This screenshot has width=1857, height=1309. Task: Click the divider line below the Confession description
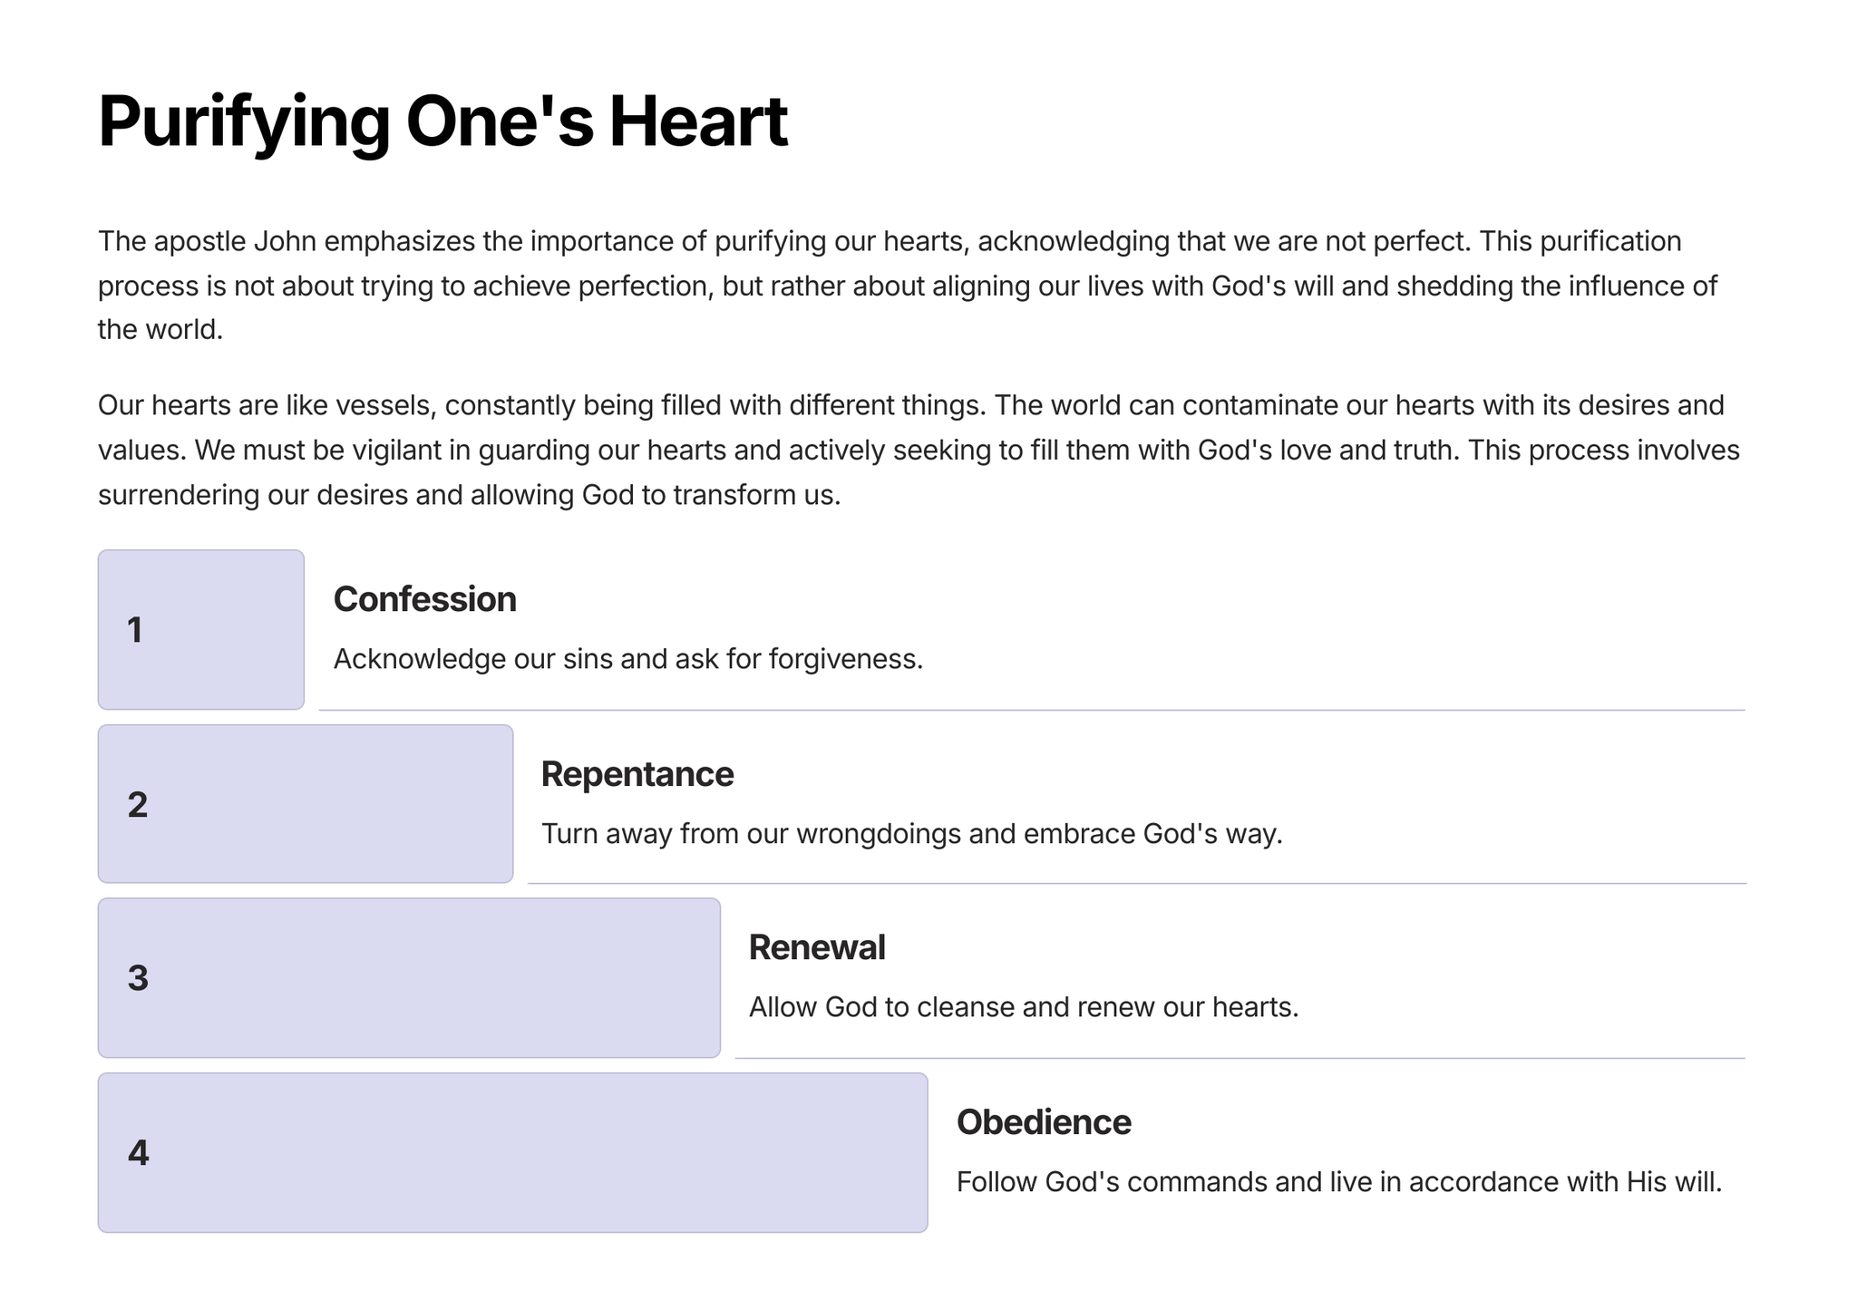tap(1031, 710)
